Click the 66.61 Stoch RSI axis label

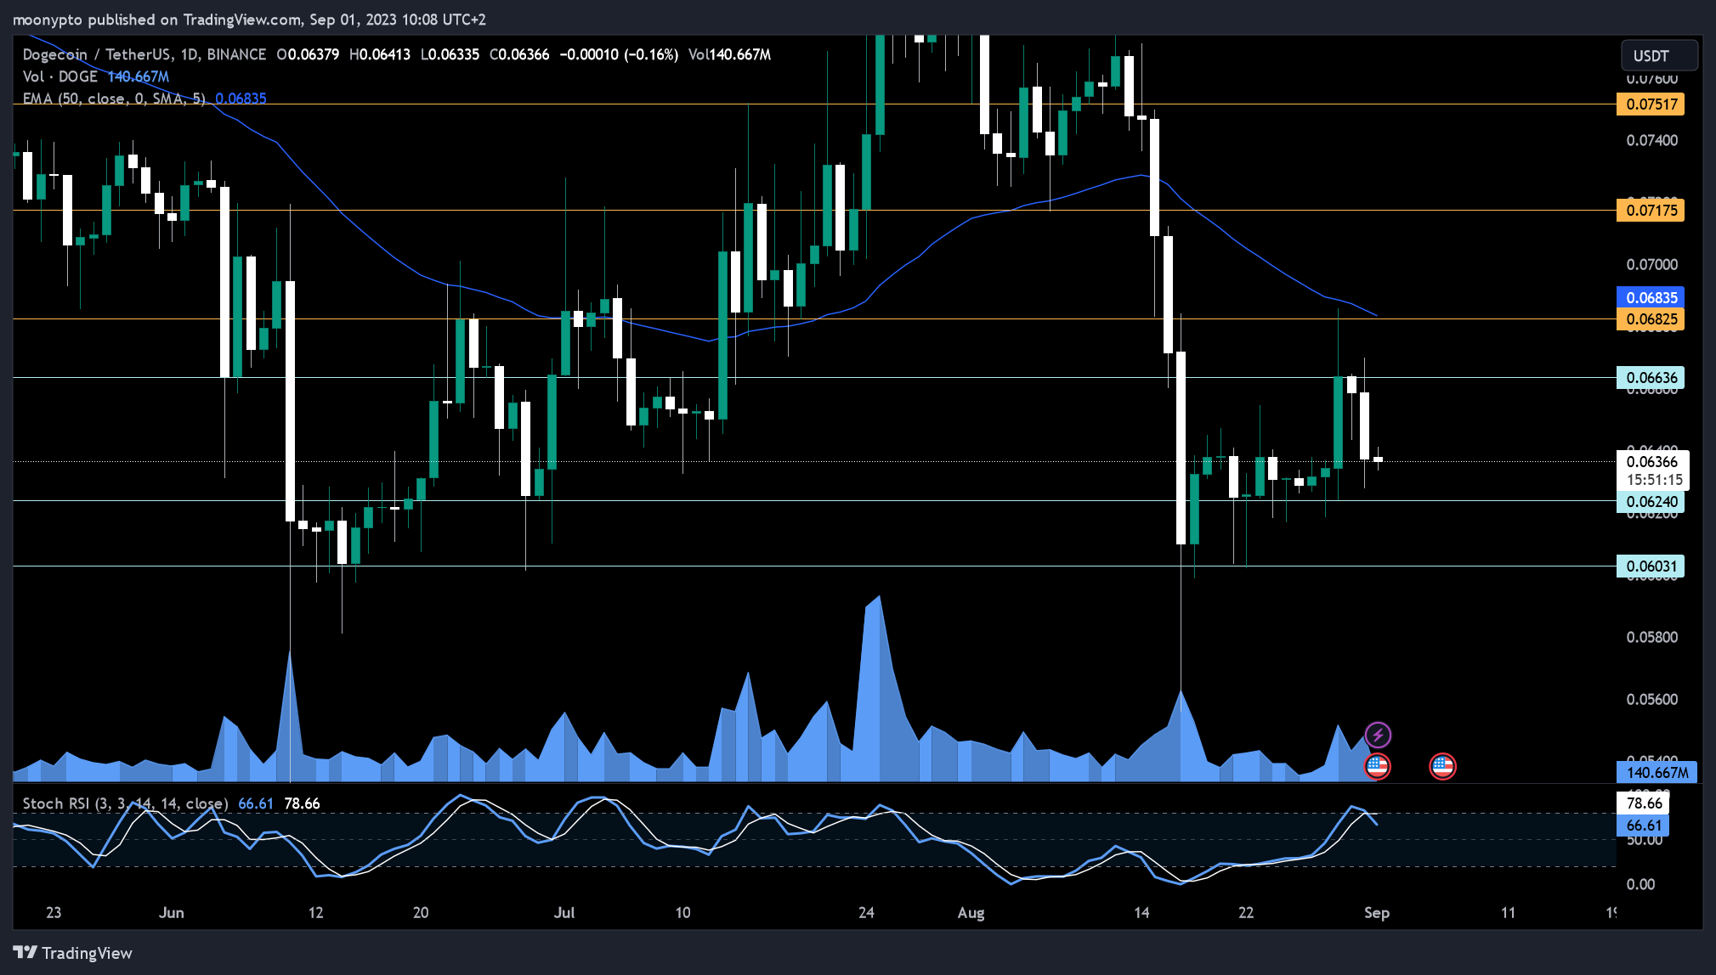[1643, 826]
